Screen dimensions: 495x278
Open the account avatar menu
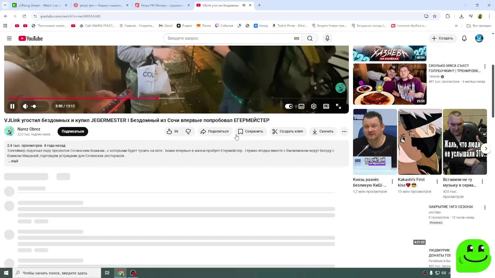(x=479, y=38)
